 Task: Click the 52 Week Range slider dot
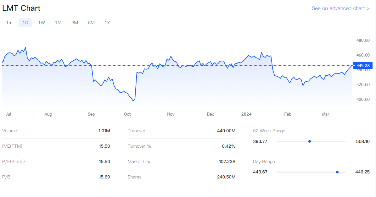(x=310, y=141)
